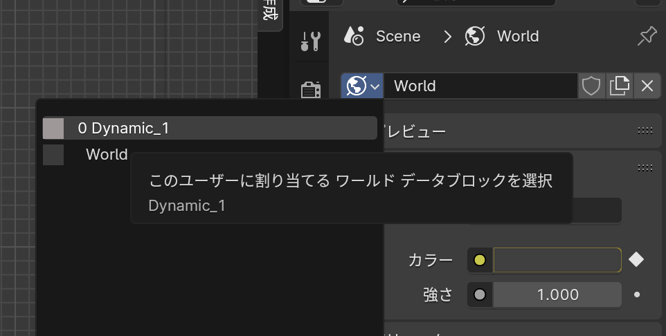This screenshot has width=666, height=336.
Task: Click the Scene icon in the breadcrumb
Action: coord(354,36)
